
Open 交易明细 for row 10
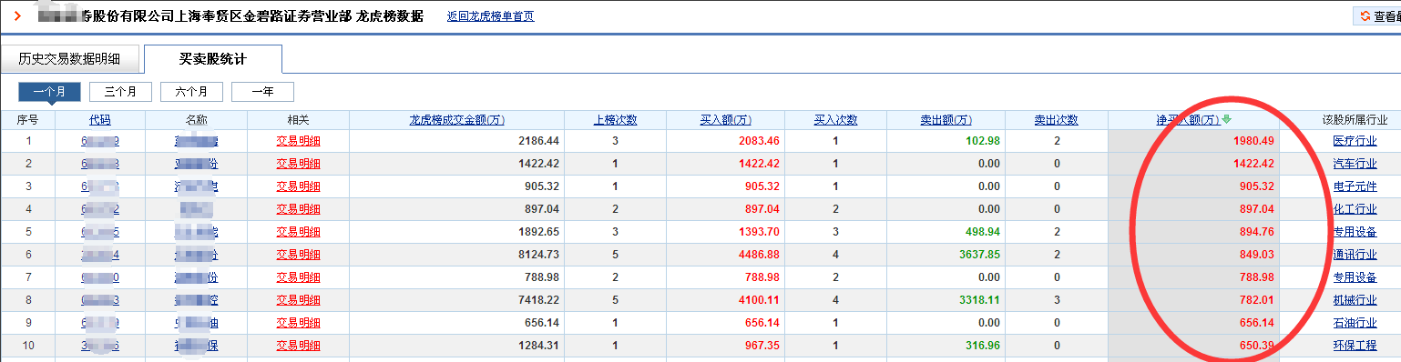(299, 346)
